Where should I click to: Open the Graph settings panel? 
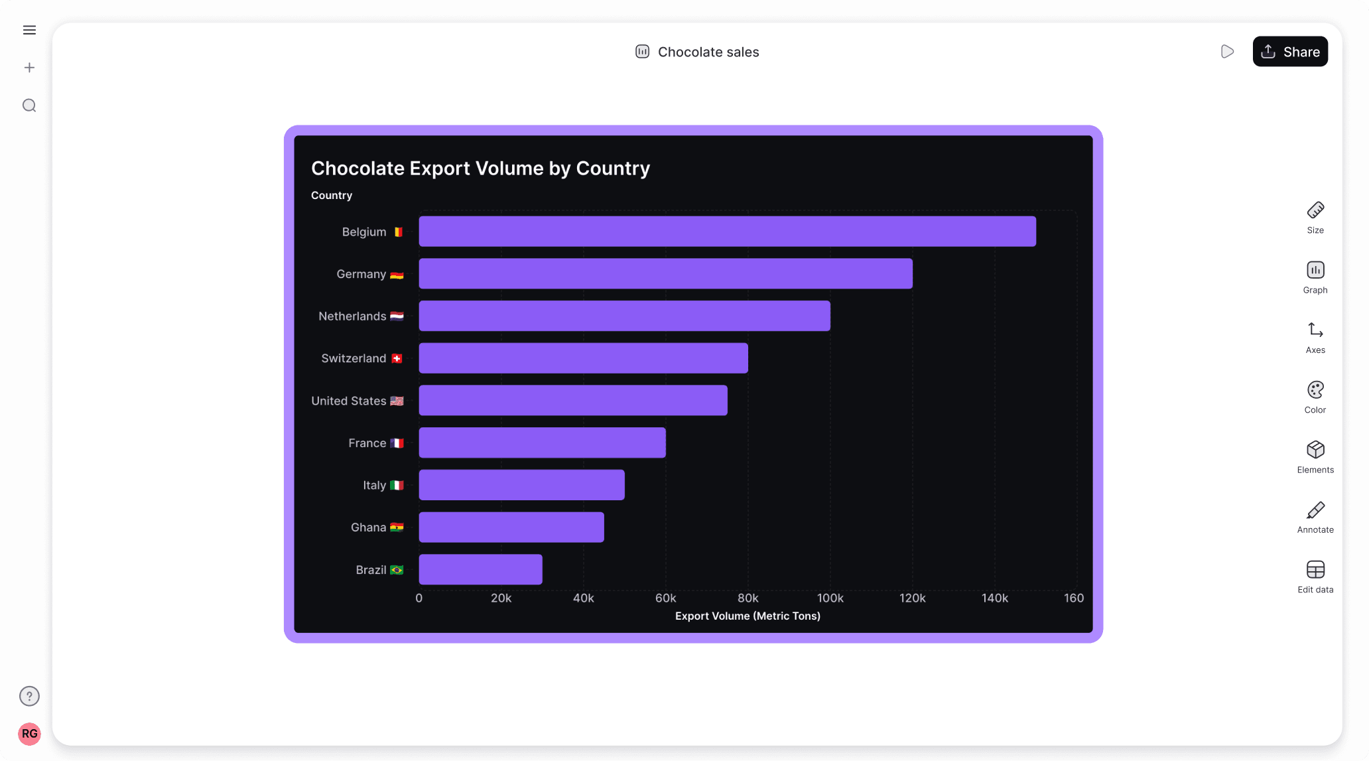(x=1315, y=277)
